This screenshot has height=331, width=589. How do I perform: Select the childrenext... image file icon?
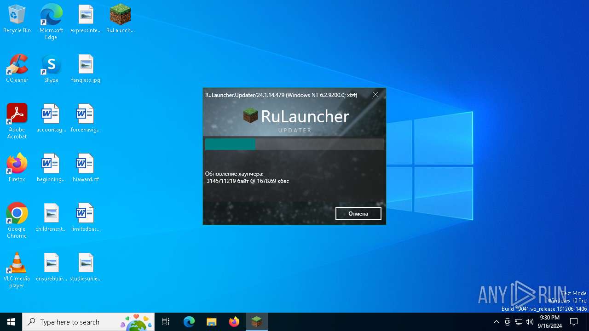click(51, 217)
